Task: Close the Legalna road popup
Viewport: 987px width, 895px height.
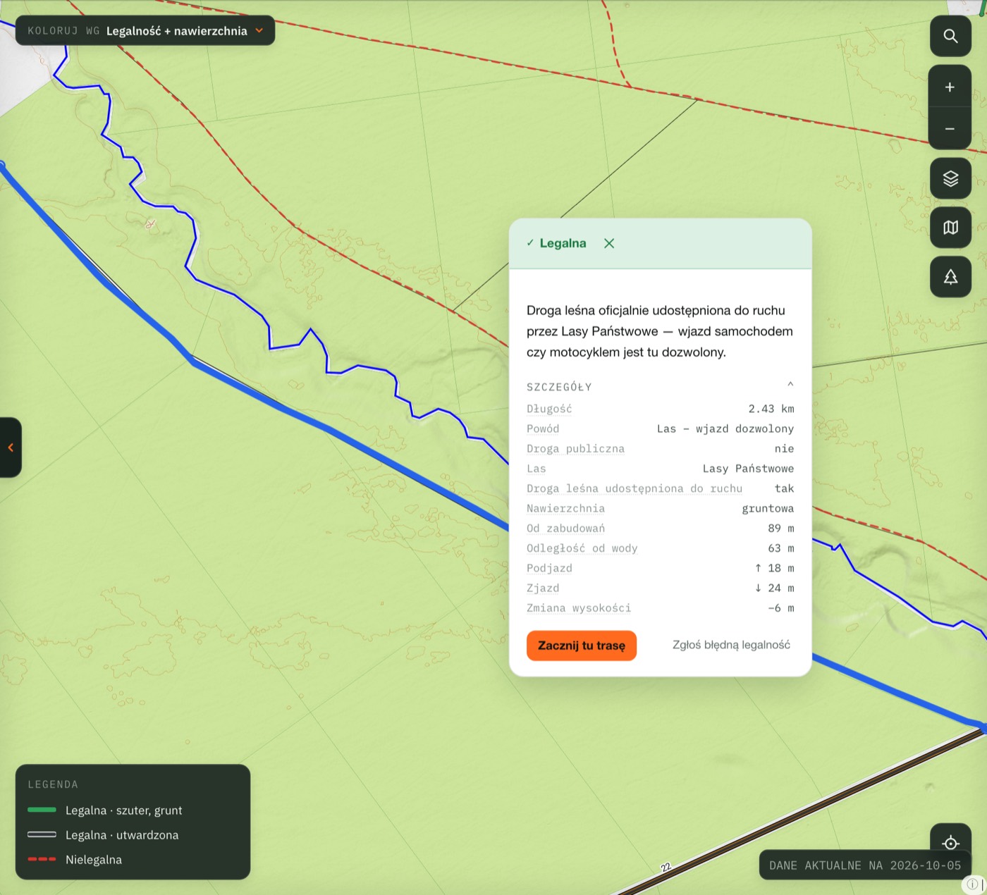Action: (609, 243)
